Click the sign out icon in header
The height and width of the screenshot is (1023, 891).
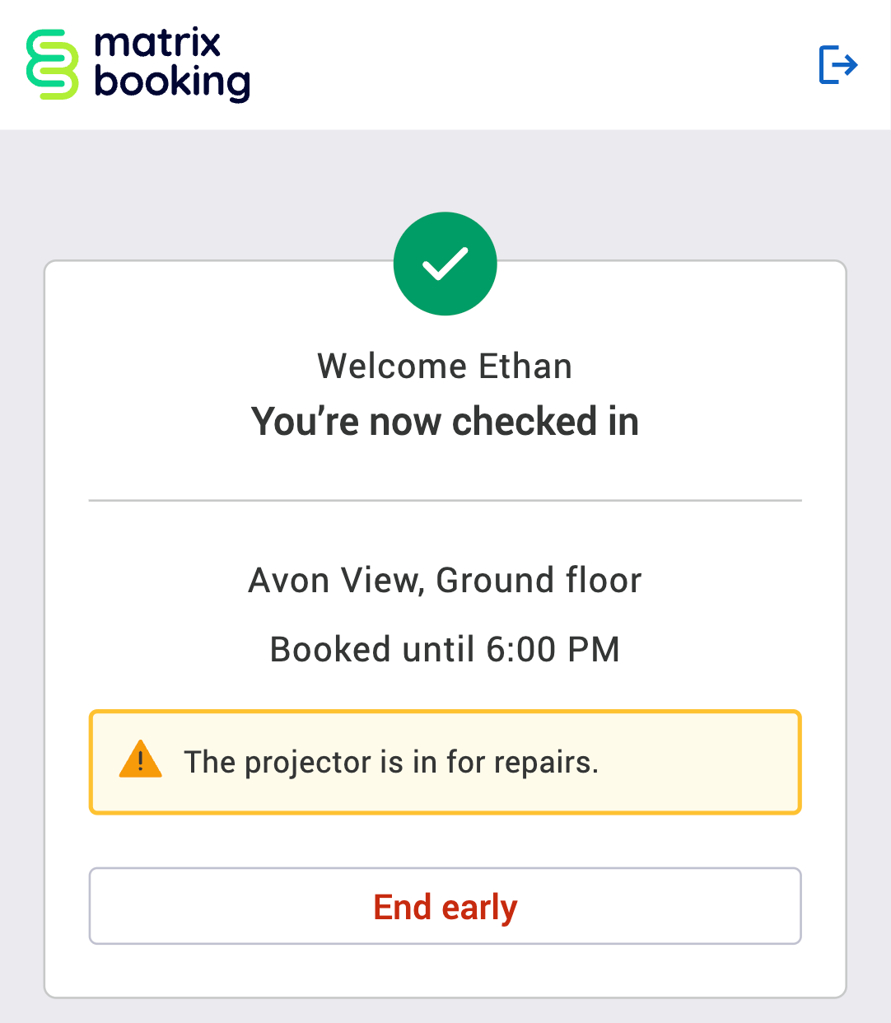(x=838, y=65)
